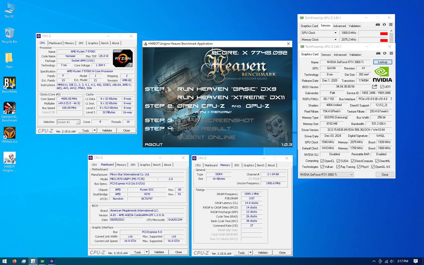Toggle the OpenCL checkbox
424x265 pixels.
pos(322,161)
